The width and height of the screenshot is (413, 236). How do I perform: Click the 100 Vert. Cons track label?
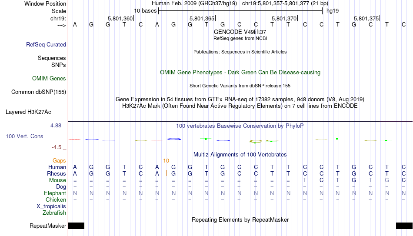tap(24, 136)
